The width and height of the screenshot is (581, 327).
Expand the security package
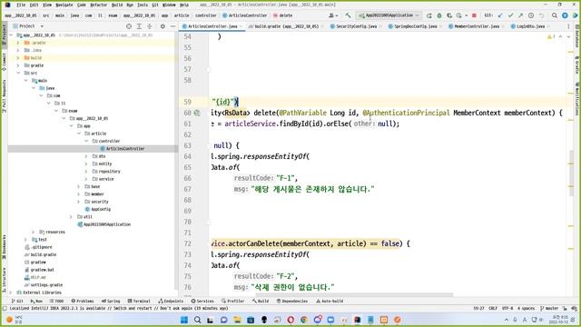[x=79, y=202]
